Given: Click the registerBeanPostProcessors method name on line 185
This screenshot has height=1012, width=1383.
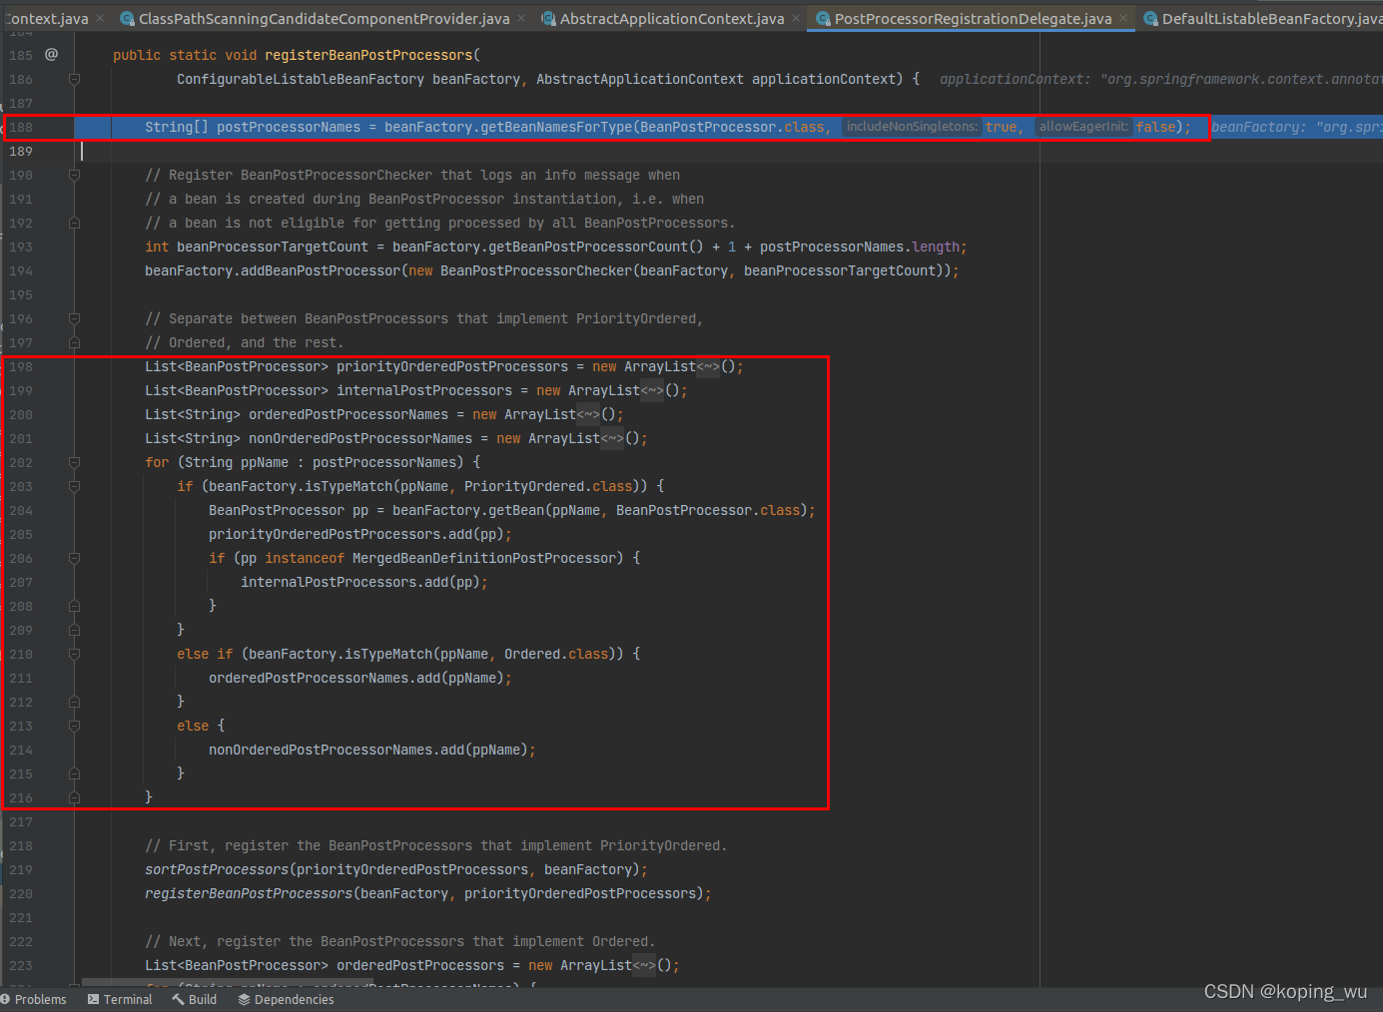Looking at the screenshot, I should [x=368, y=55].
